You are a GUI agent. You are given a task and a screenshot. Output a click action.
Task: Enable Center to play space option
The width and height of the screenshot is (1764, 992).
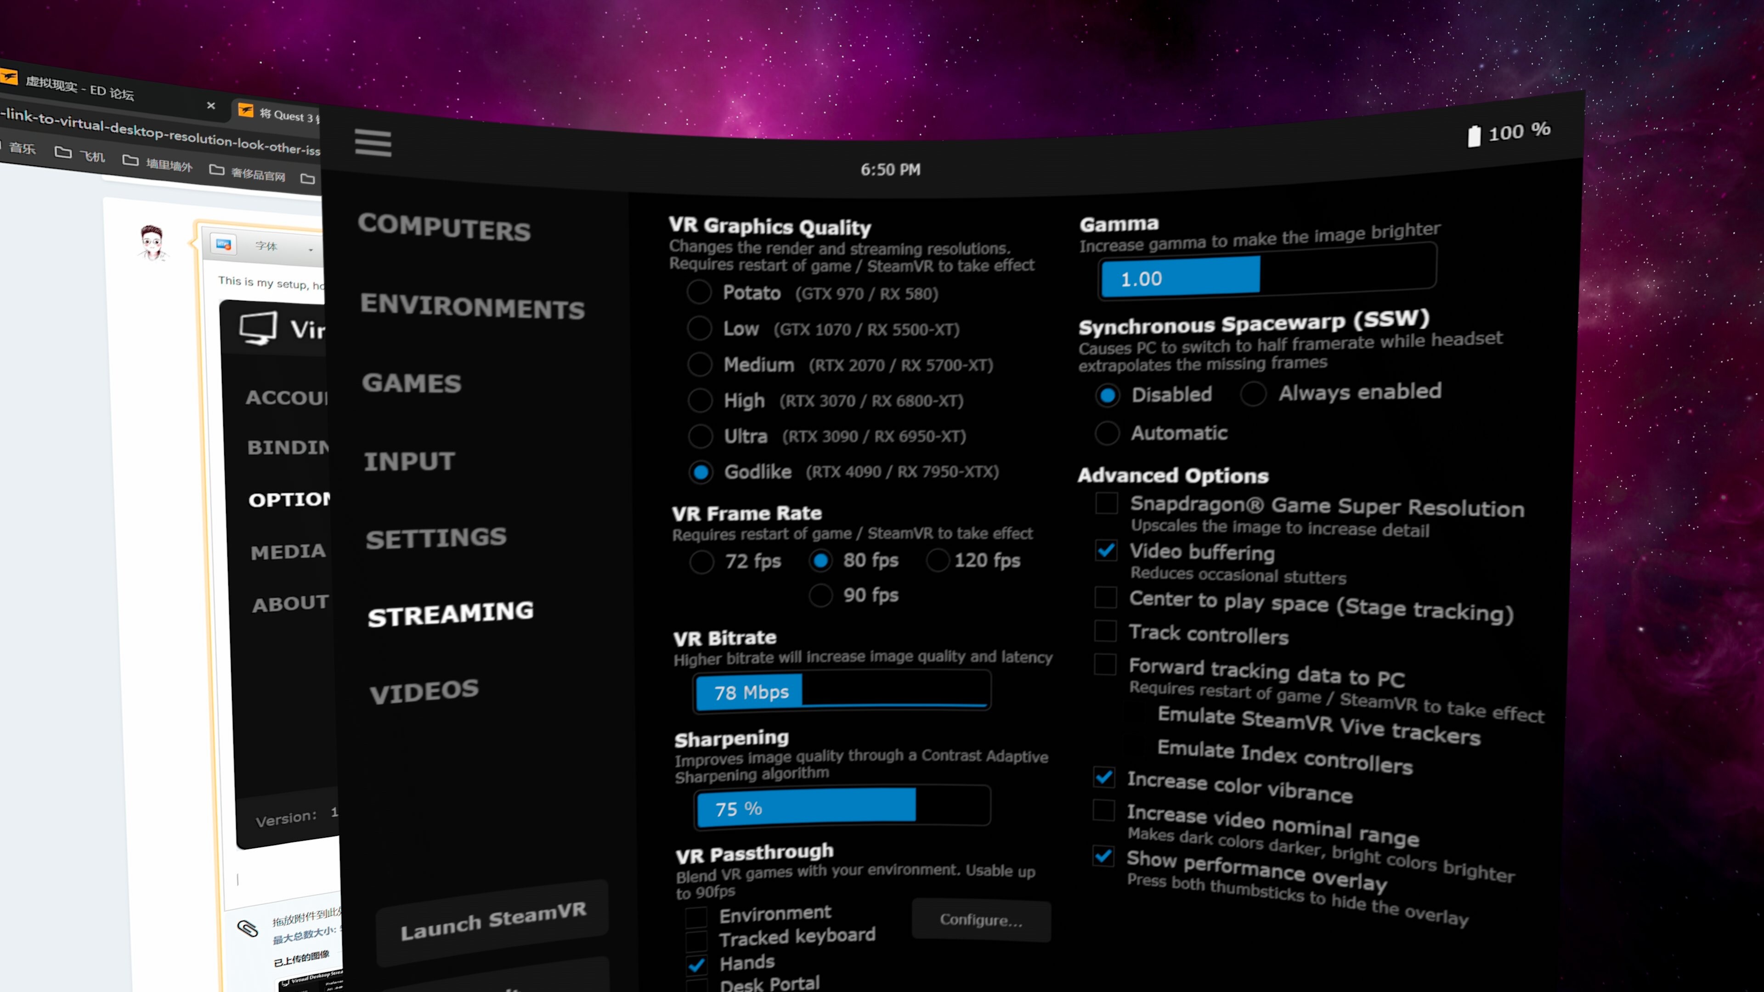coord(1105,597)
